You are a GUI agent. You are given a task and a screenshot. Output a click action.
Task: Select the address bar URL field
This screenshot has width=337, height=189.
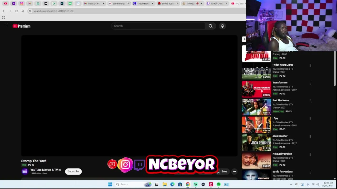[x=137, y=11]
